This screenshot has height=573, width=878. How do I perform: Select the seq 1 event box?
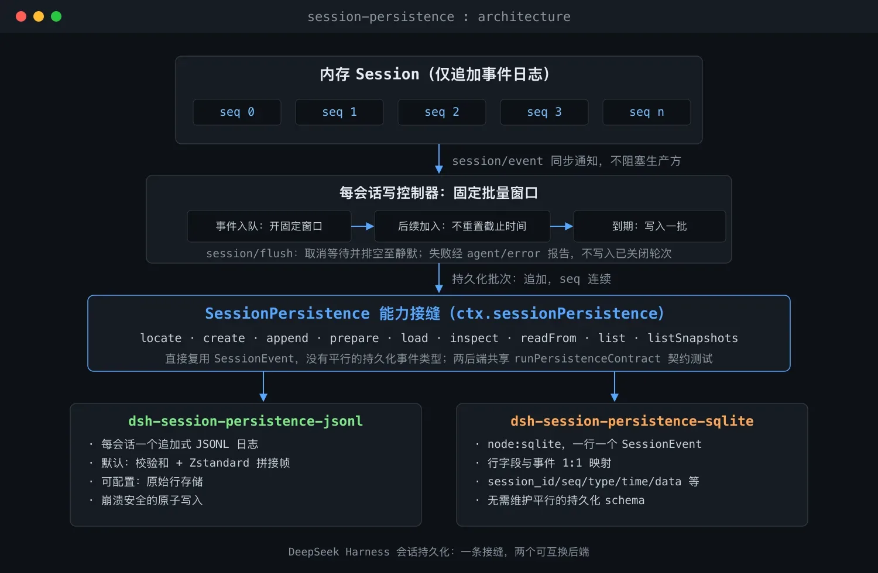click(339, 112)
